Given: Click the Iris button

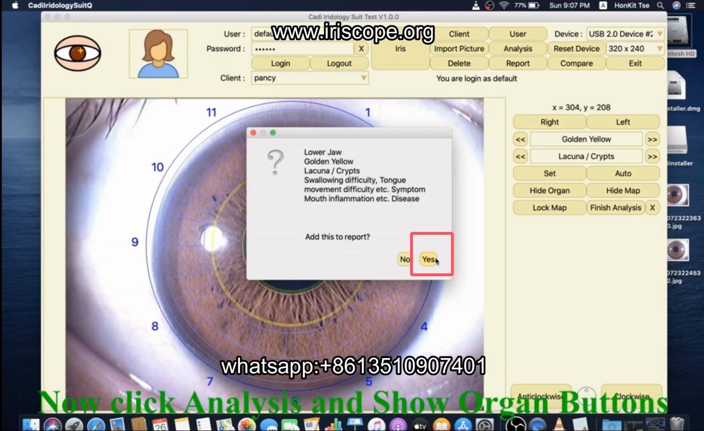Looking at the screenshot, I should (400, 48).
